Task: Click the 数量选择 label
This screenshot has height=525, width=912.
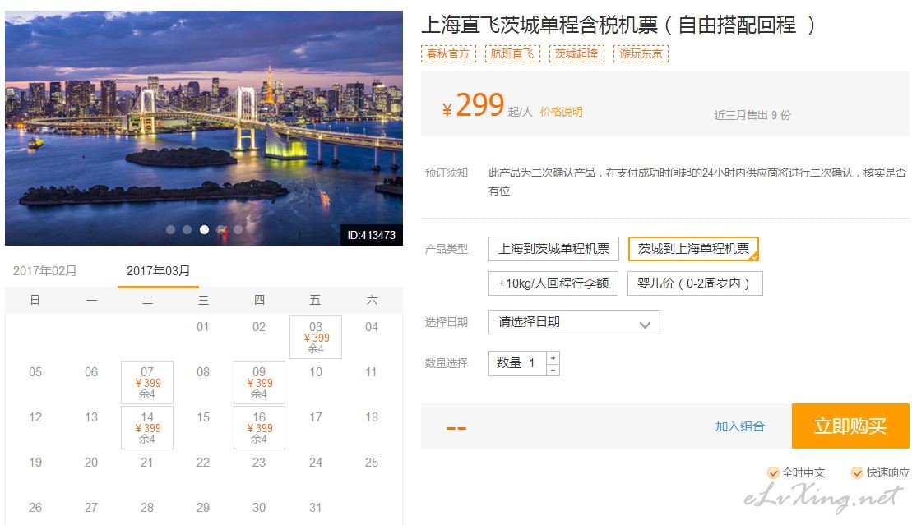Action: [x=446, y=363]
